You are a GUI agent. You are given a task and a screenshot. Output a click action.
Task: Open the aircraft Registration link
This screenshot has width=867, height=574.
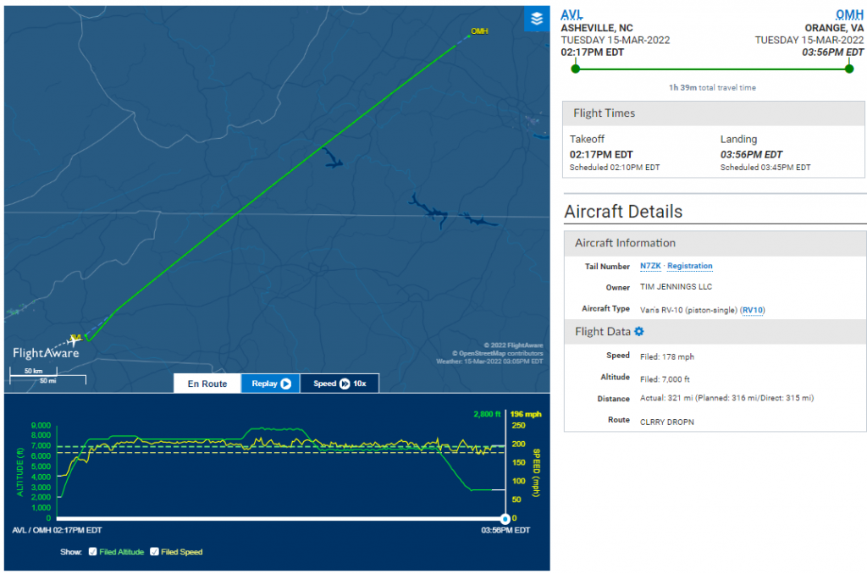tap(690, 266)
